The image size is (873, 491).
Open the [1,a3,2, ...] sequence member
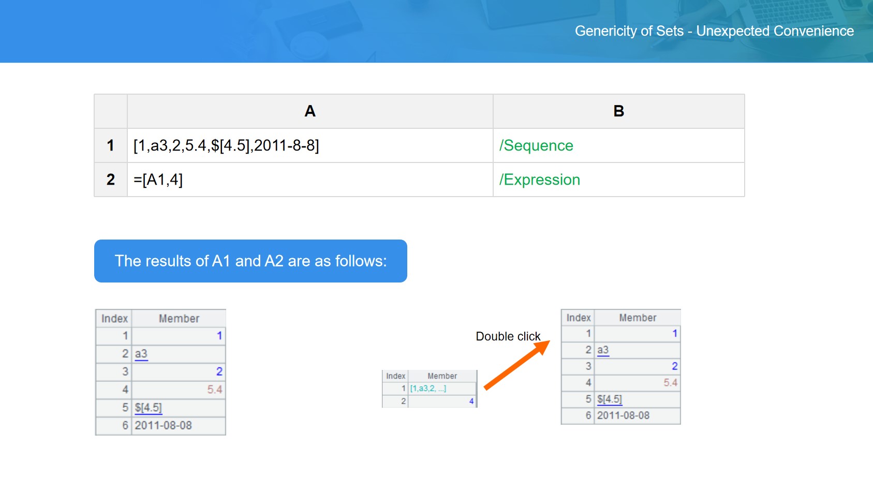[428, 389]
